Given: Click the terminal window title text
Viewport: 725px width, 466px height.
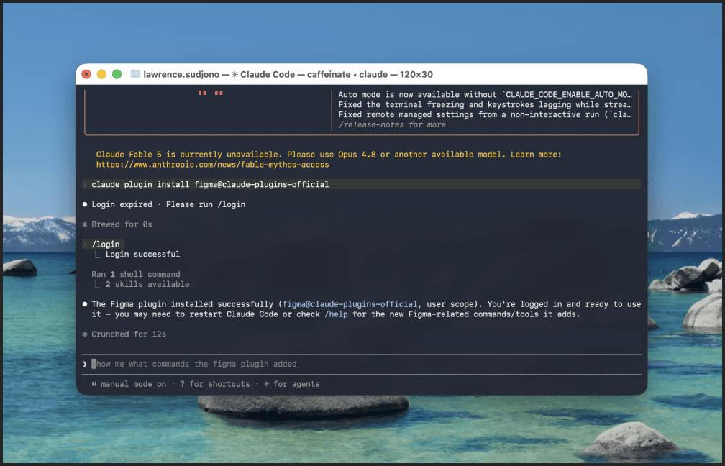Looking at the screenshot, I should pos(288,75).
